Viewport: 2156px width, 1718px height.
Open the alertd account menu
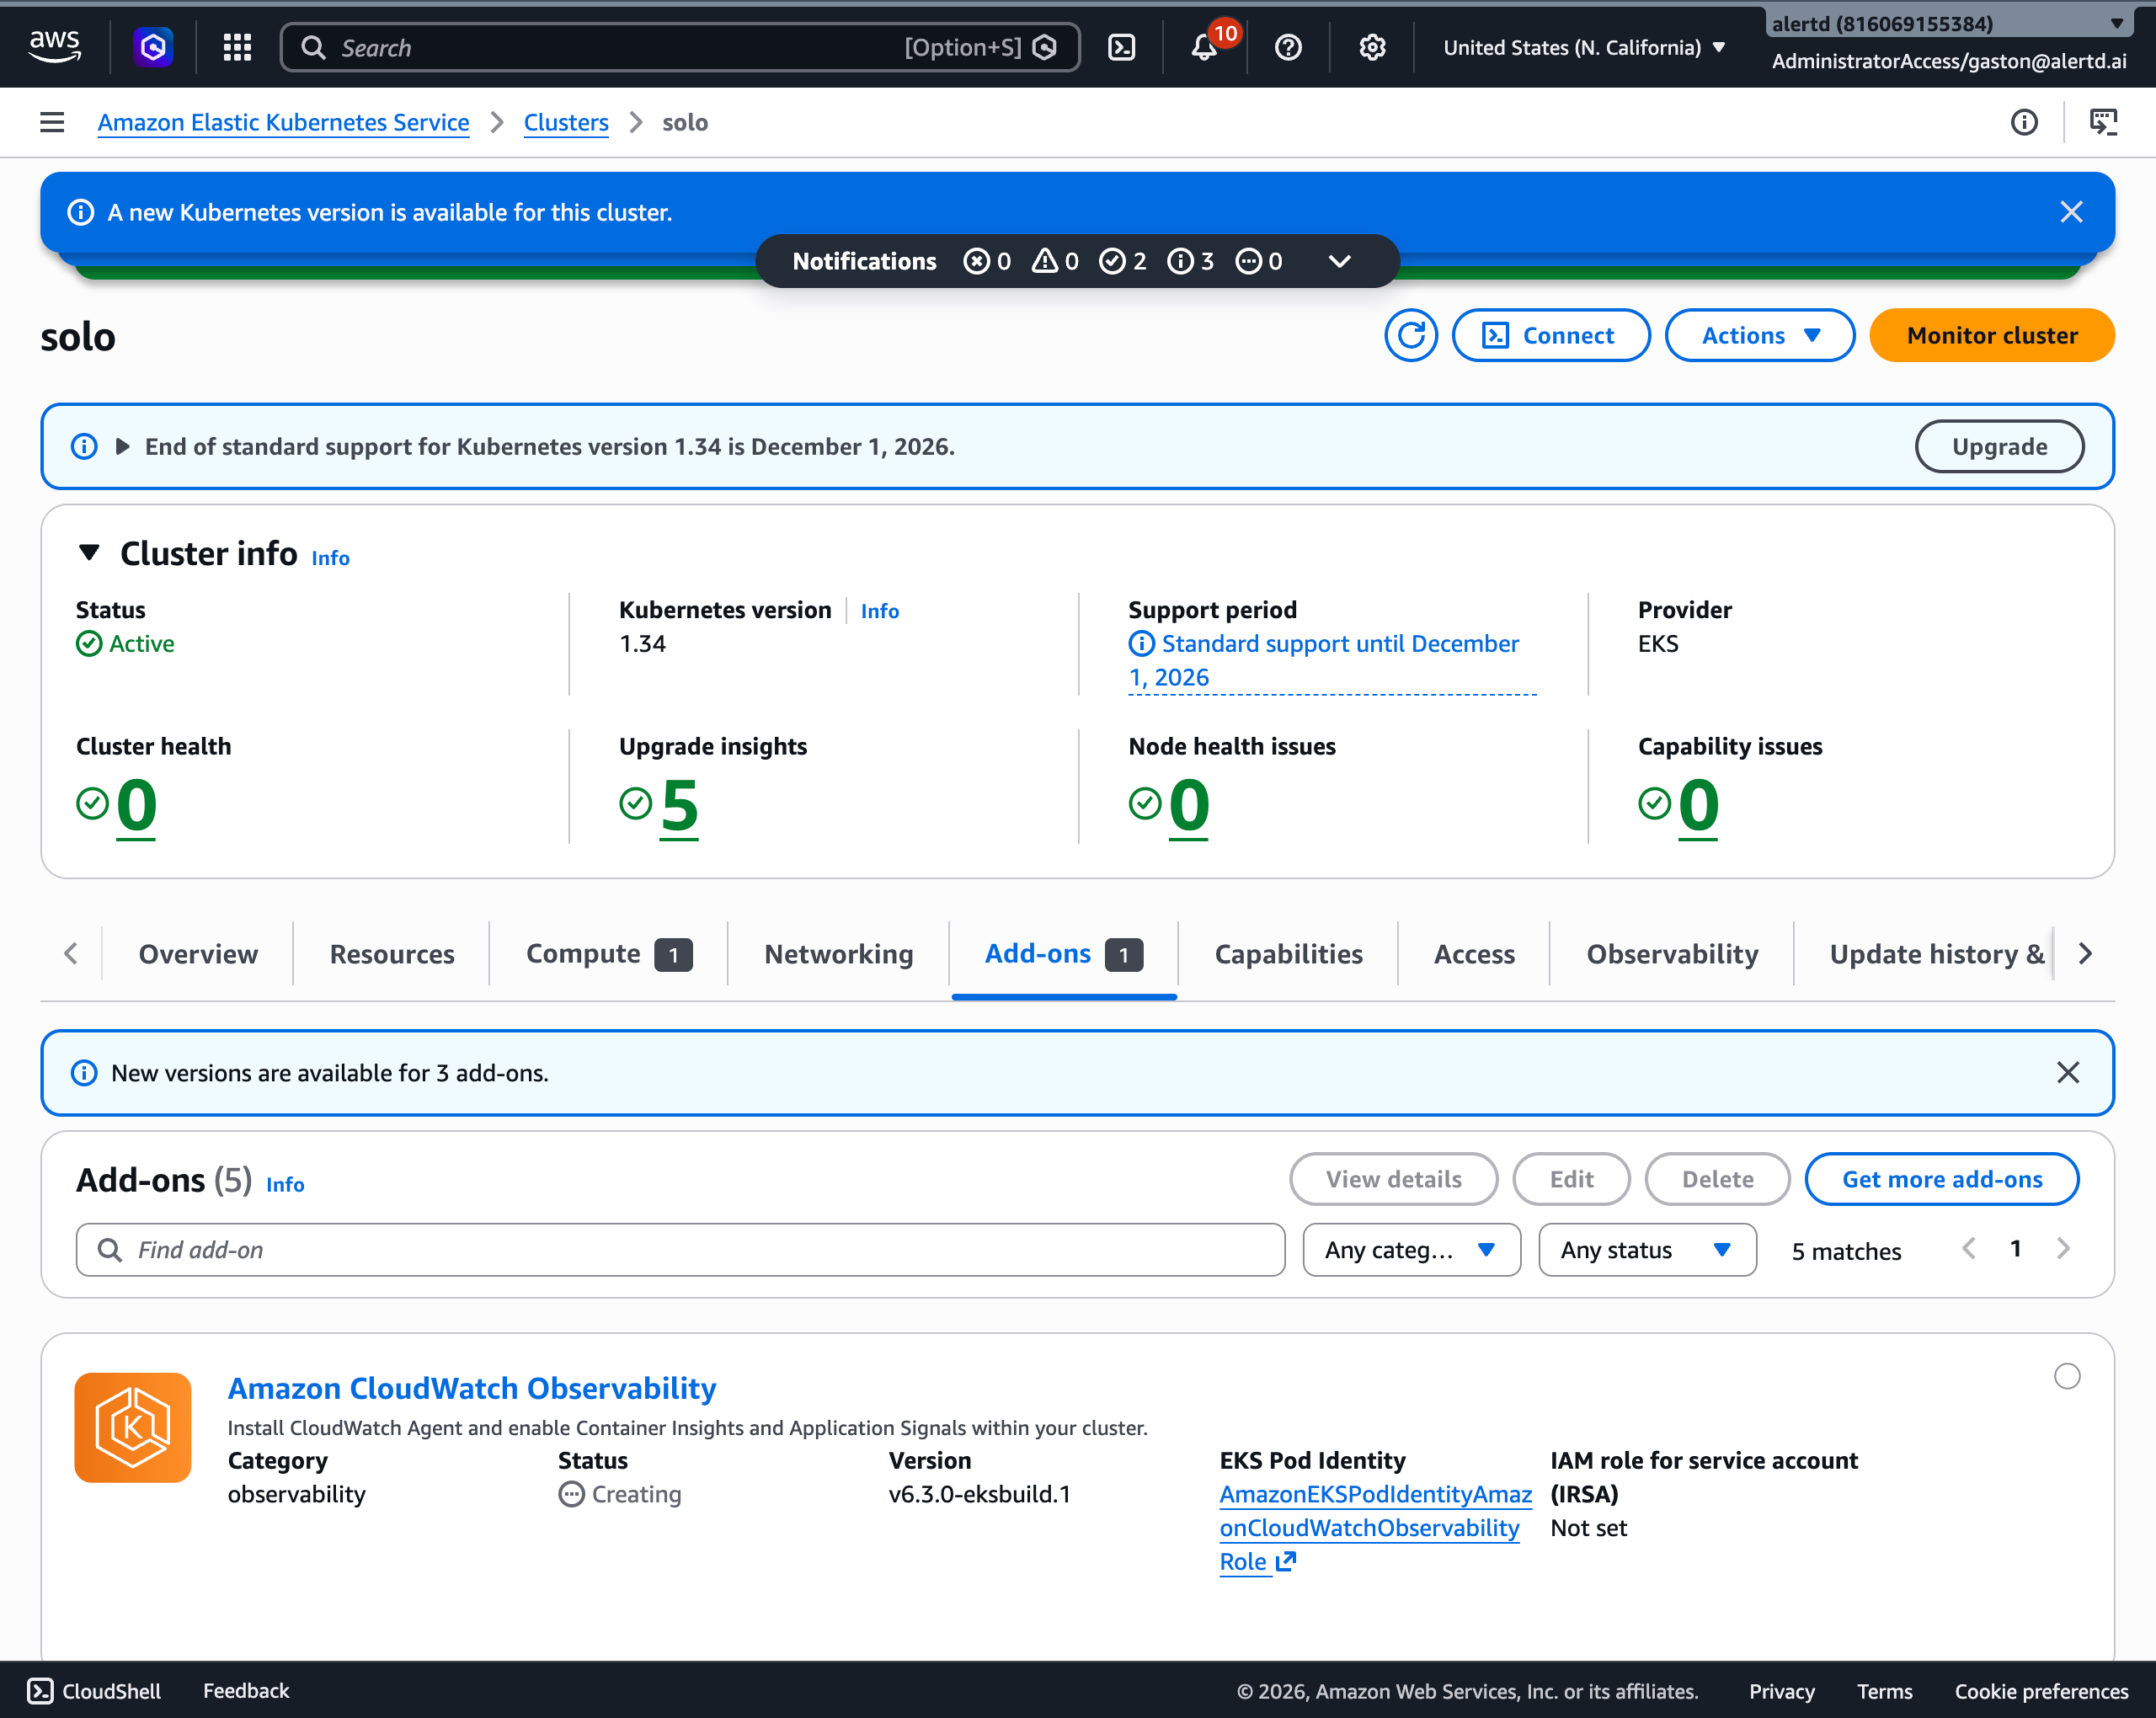[x=1948, y=23]
